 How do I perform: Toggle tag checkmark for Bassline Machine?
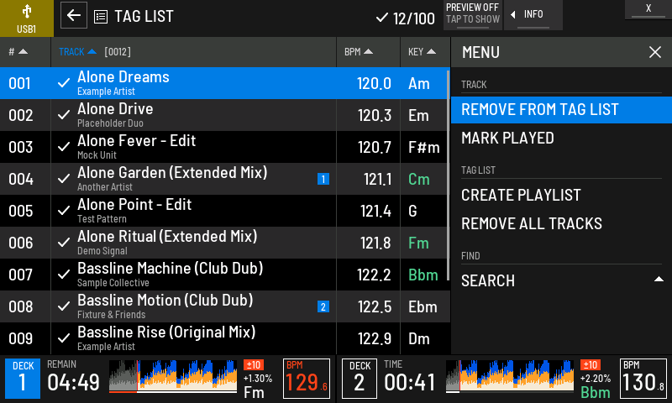click(x=64, y=275)
